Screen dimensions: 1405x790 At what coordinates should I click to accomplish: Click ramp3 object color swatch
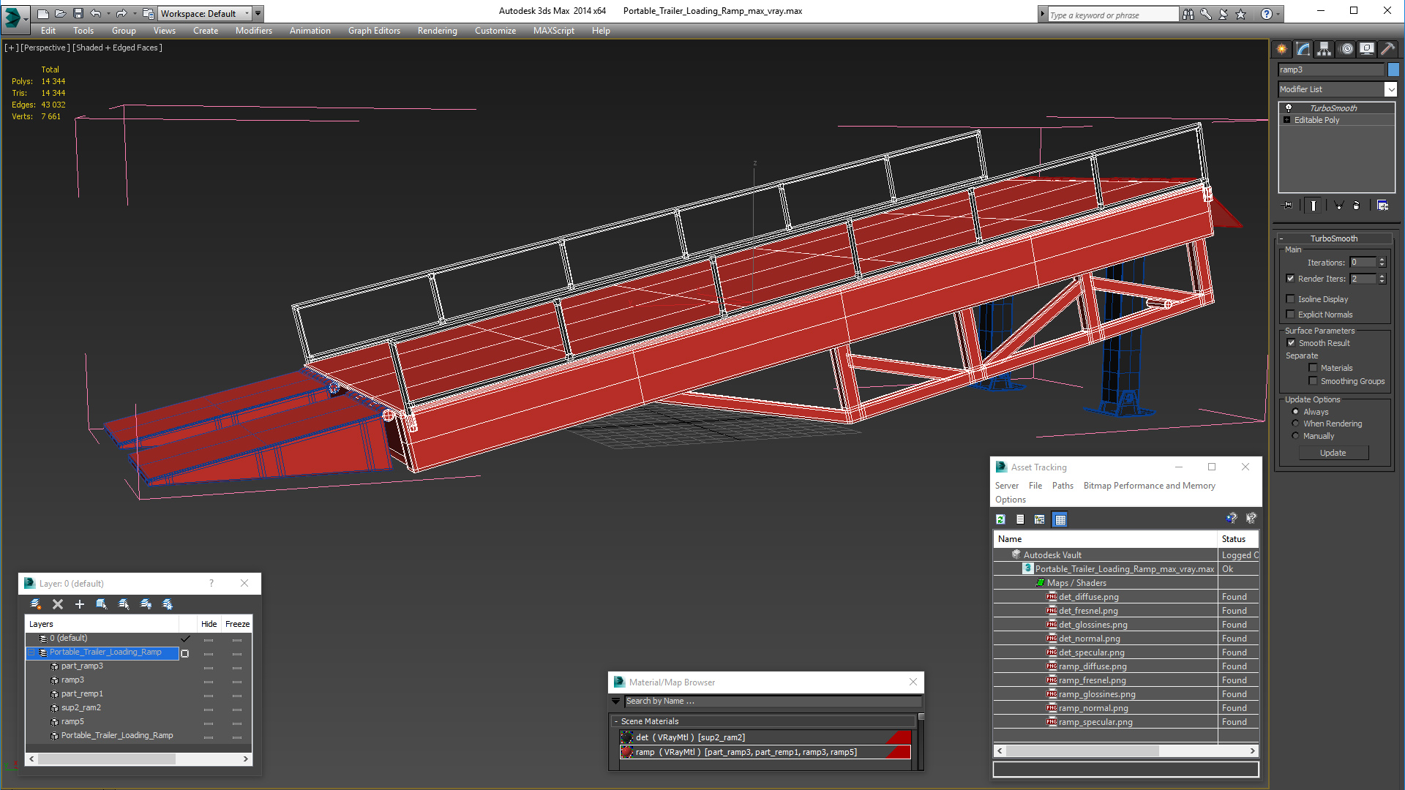point(1393,69)
